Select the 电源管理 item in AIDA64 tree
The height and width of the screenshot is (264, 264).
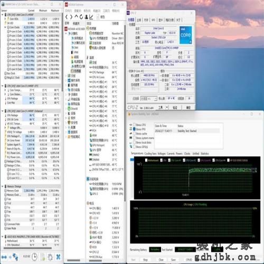click(x=77, y=62)
